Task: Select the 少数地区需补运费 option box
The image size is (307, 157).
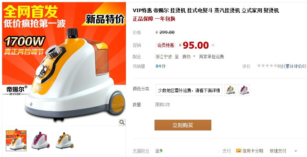Action: point(189,90)
